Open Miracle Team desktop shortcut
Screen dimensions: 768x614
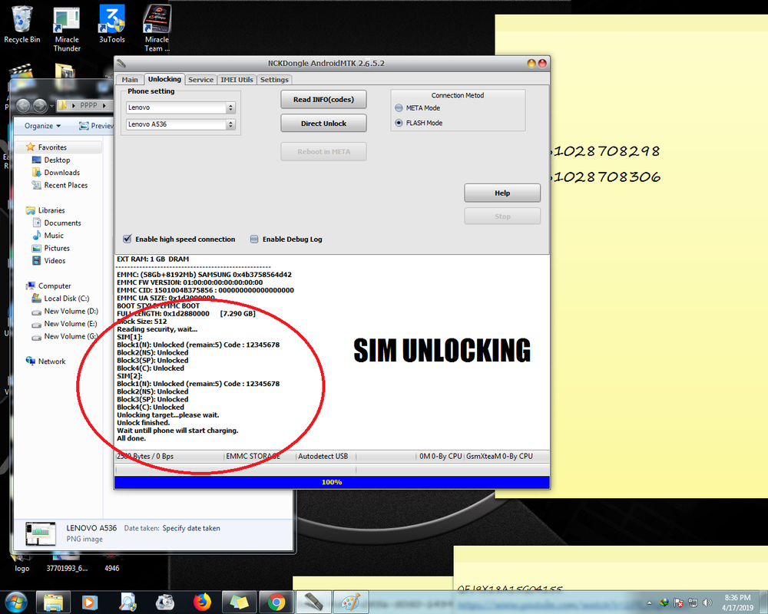click(157, 28)
